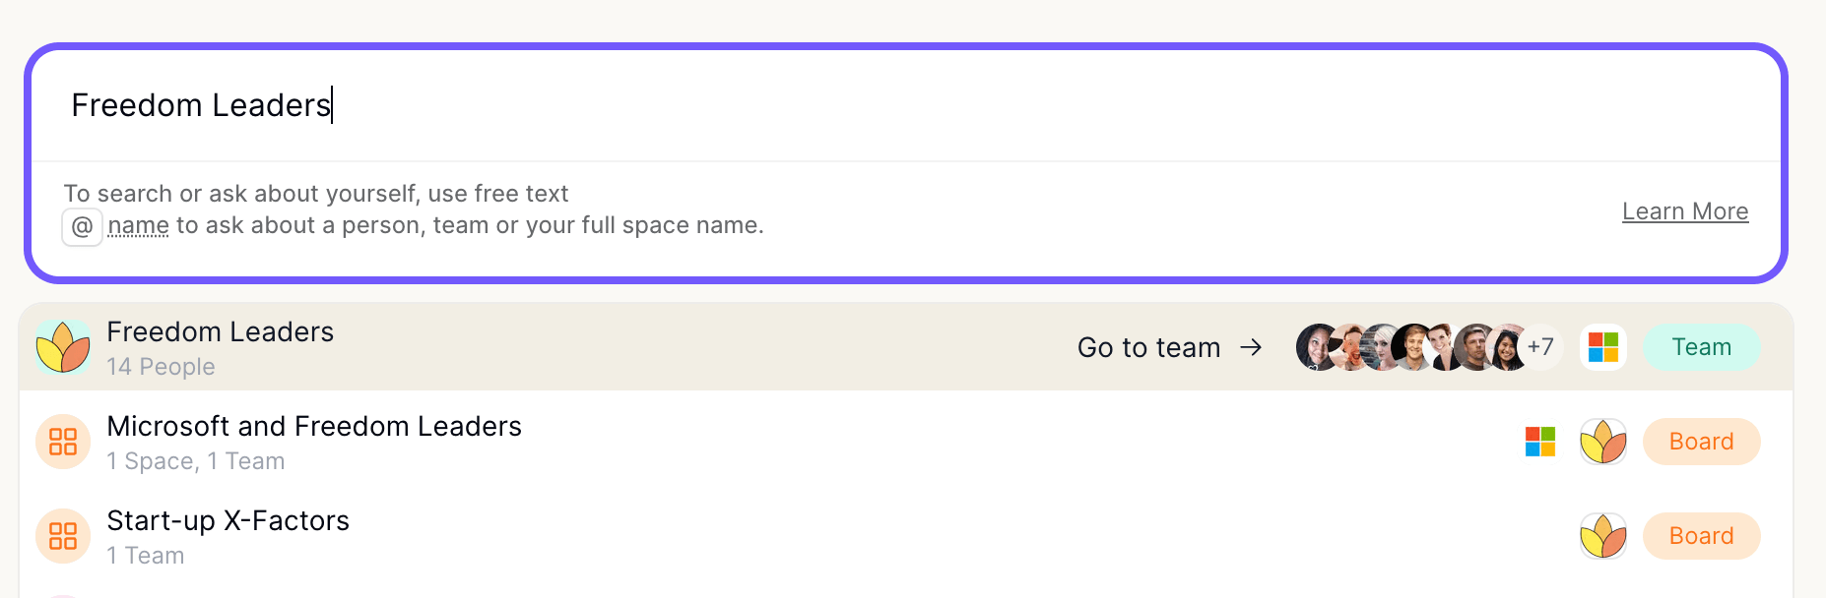The image size is (1826, 598).
Task: Open the +7 additional members badge
Action: [x=1540, y=347]
